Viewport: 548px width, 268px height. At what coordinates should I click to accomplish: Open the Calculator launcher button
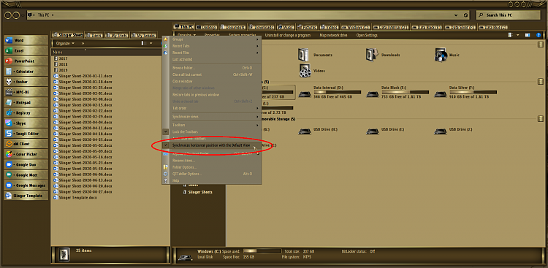26,72
